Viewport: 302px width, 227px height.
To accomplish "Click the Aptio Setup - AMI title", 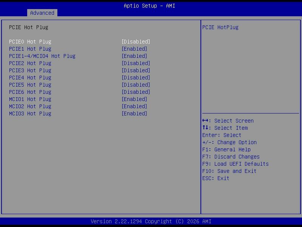I will coord(149,6).
